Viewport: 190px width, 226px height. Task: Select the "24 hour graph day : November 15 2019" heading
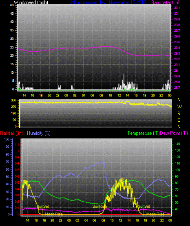tap(108, 2)
